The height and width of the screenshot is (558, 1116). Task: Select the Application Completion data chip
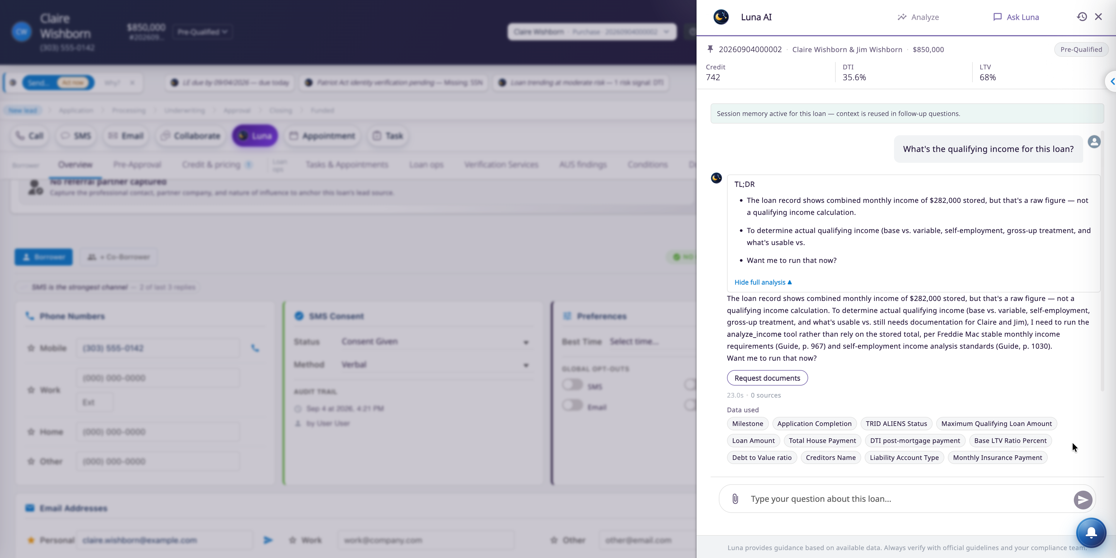coord(814,424)
